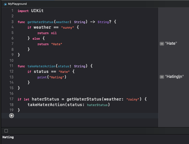Screen dimensions: 189x144
Task: Click the if let keywords on line 17
Action: (x=24, y=100)
